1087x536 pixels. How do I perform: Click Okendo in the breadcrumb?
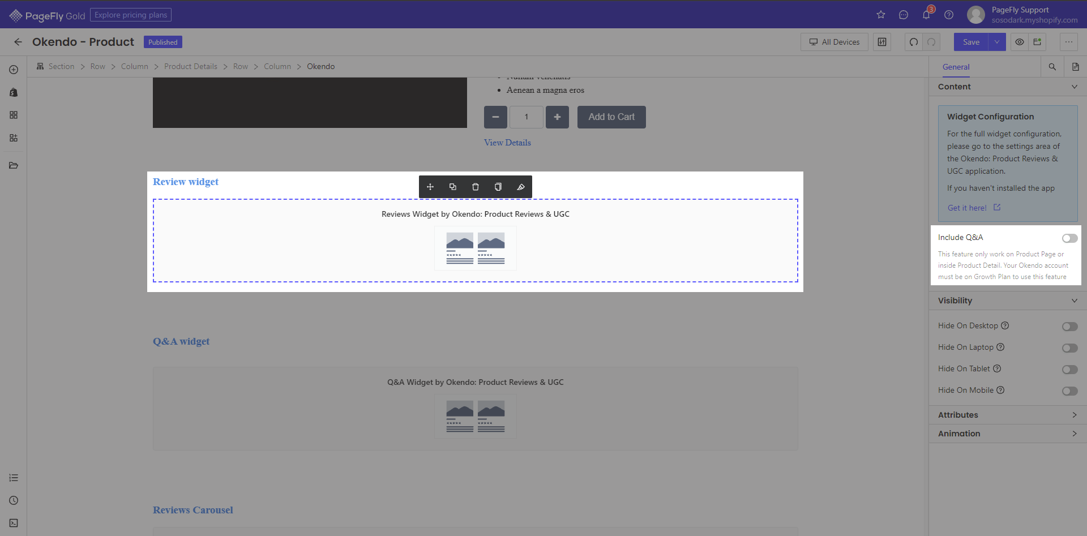point(321,66)
